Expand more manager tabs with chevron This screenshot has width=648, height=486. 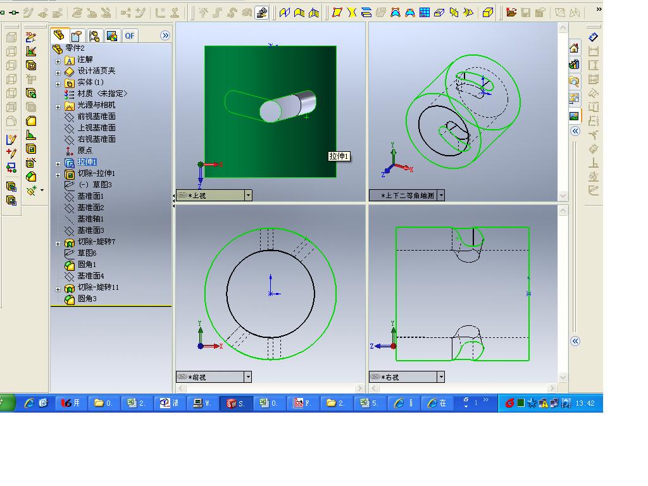coord(165,35)
